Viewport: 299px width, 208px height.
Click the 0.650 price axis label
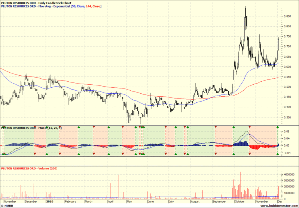pyautogui.click(x=287, y=57)
